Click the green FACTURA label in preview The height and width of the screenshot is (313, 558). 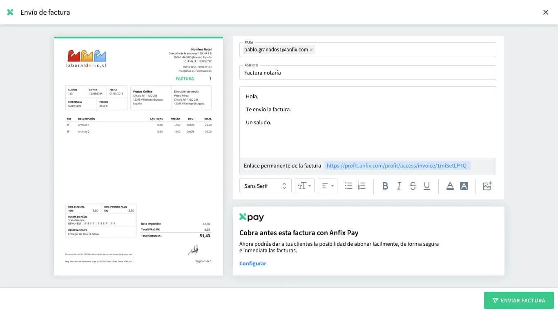[185, 79]
